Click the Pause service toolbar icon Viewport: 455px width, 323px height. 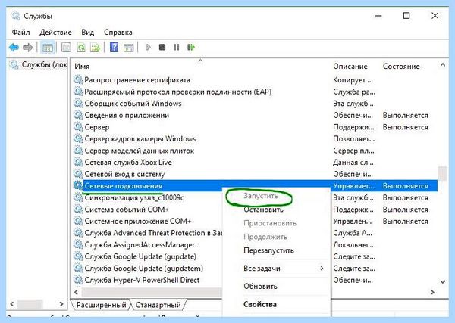pyautogui.click(x=176, y=47)
